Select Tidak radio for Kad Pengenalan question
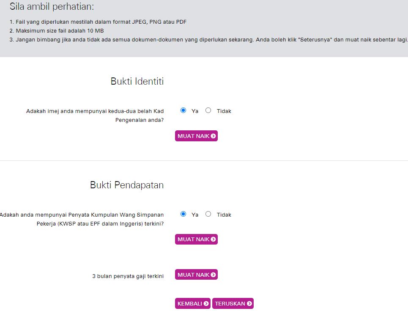 [x=208, y=110]
